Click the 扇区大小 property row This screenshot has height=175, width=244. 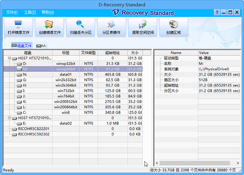[x=198, y=80]
